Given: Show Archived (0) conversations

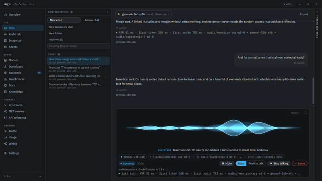Looking at the screenshot, I should 56,39.
